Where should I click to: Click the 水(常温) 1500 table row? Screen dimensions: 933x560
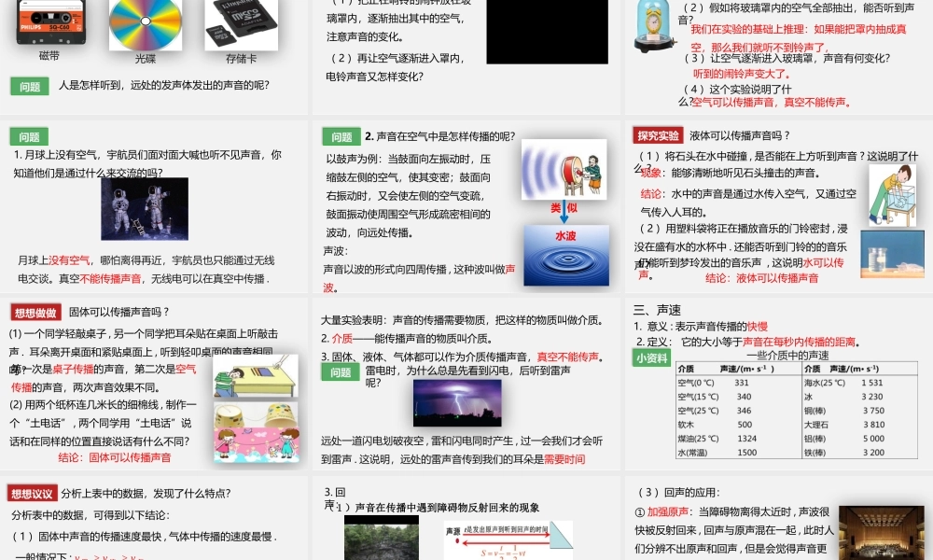(x=738, y=453)
